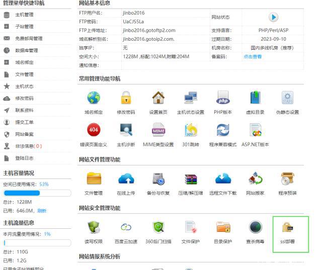Open 主机状态设置 computers icon

click(x=191, y=98)
